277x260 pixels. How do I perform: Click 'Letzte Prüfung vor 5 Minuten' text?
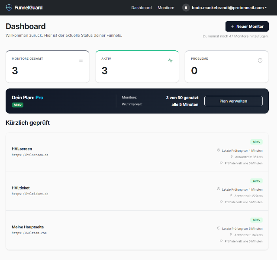(x=242, y=229)
